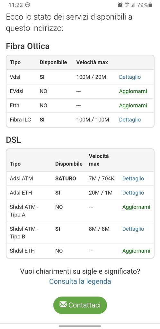Screen dimensions: 160x329
Task: Open Dettaglio for Adsl ETH
Action: tap(133, 193)
